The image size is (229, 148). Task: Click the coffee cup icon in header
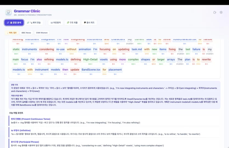pos(214,12)
